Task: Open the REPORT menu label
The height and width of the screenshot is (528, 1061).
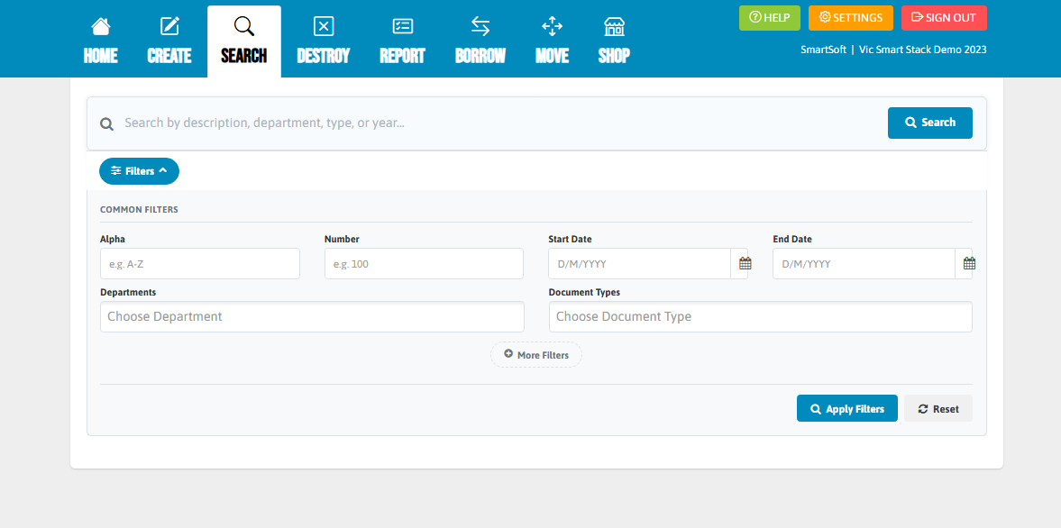Action: point(403,56)
